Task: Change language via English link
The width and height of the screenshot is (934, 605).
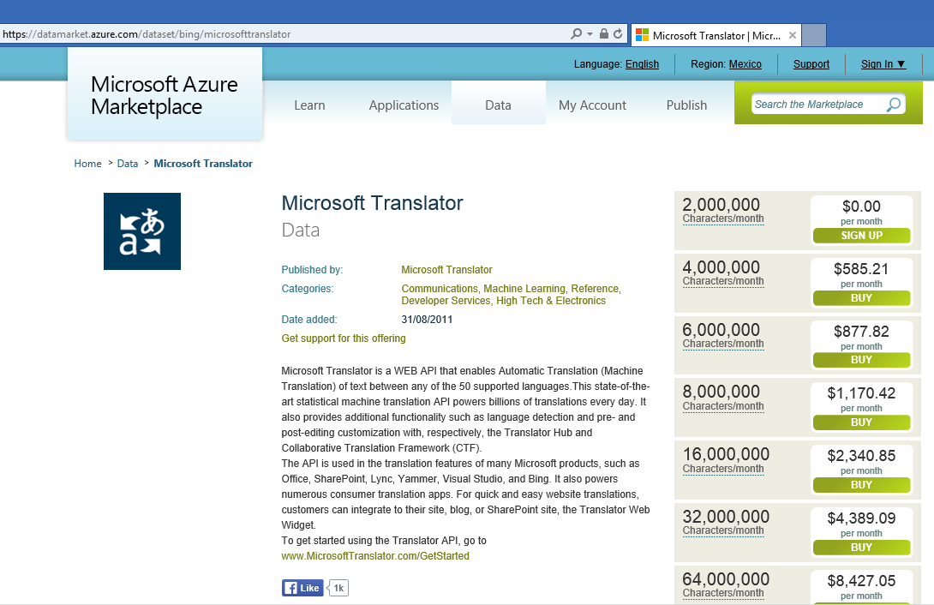Action: [x=642, y=63]
